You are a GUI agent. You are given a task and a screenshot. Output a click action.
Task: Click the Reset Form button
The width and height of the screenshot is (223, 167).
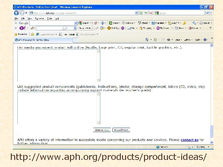pos(121,130)
